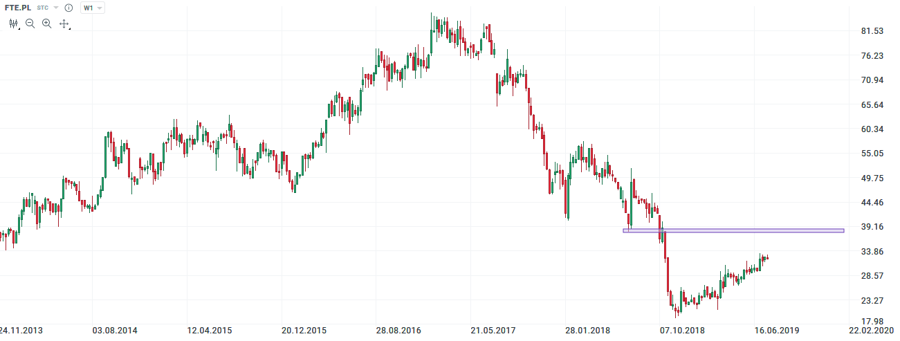This screenshot has height=341, width=900.
Task: Zoom out the chart
Action: click(x=30, y=24)
